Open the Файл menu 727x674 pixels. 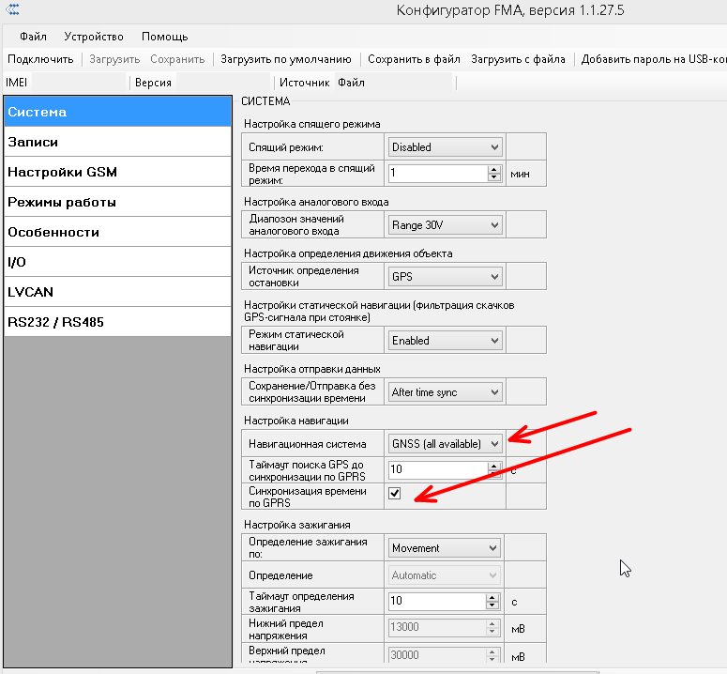click(33, 37)
